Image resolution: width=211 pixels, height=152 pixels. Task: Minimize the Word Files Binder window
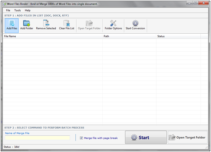click(x=190, y=3)
